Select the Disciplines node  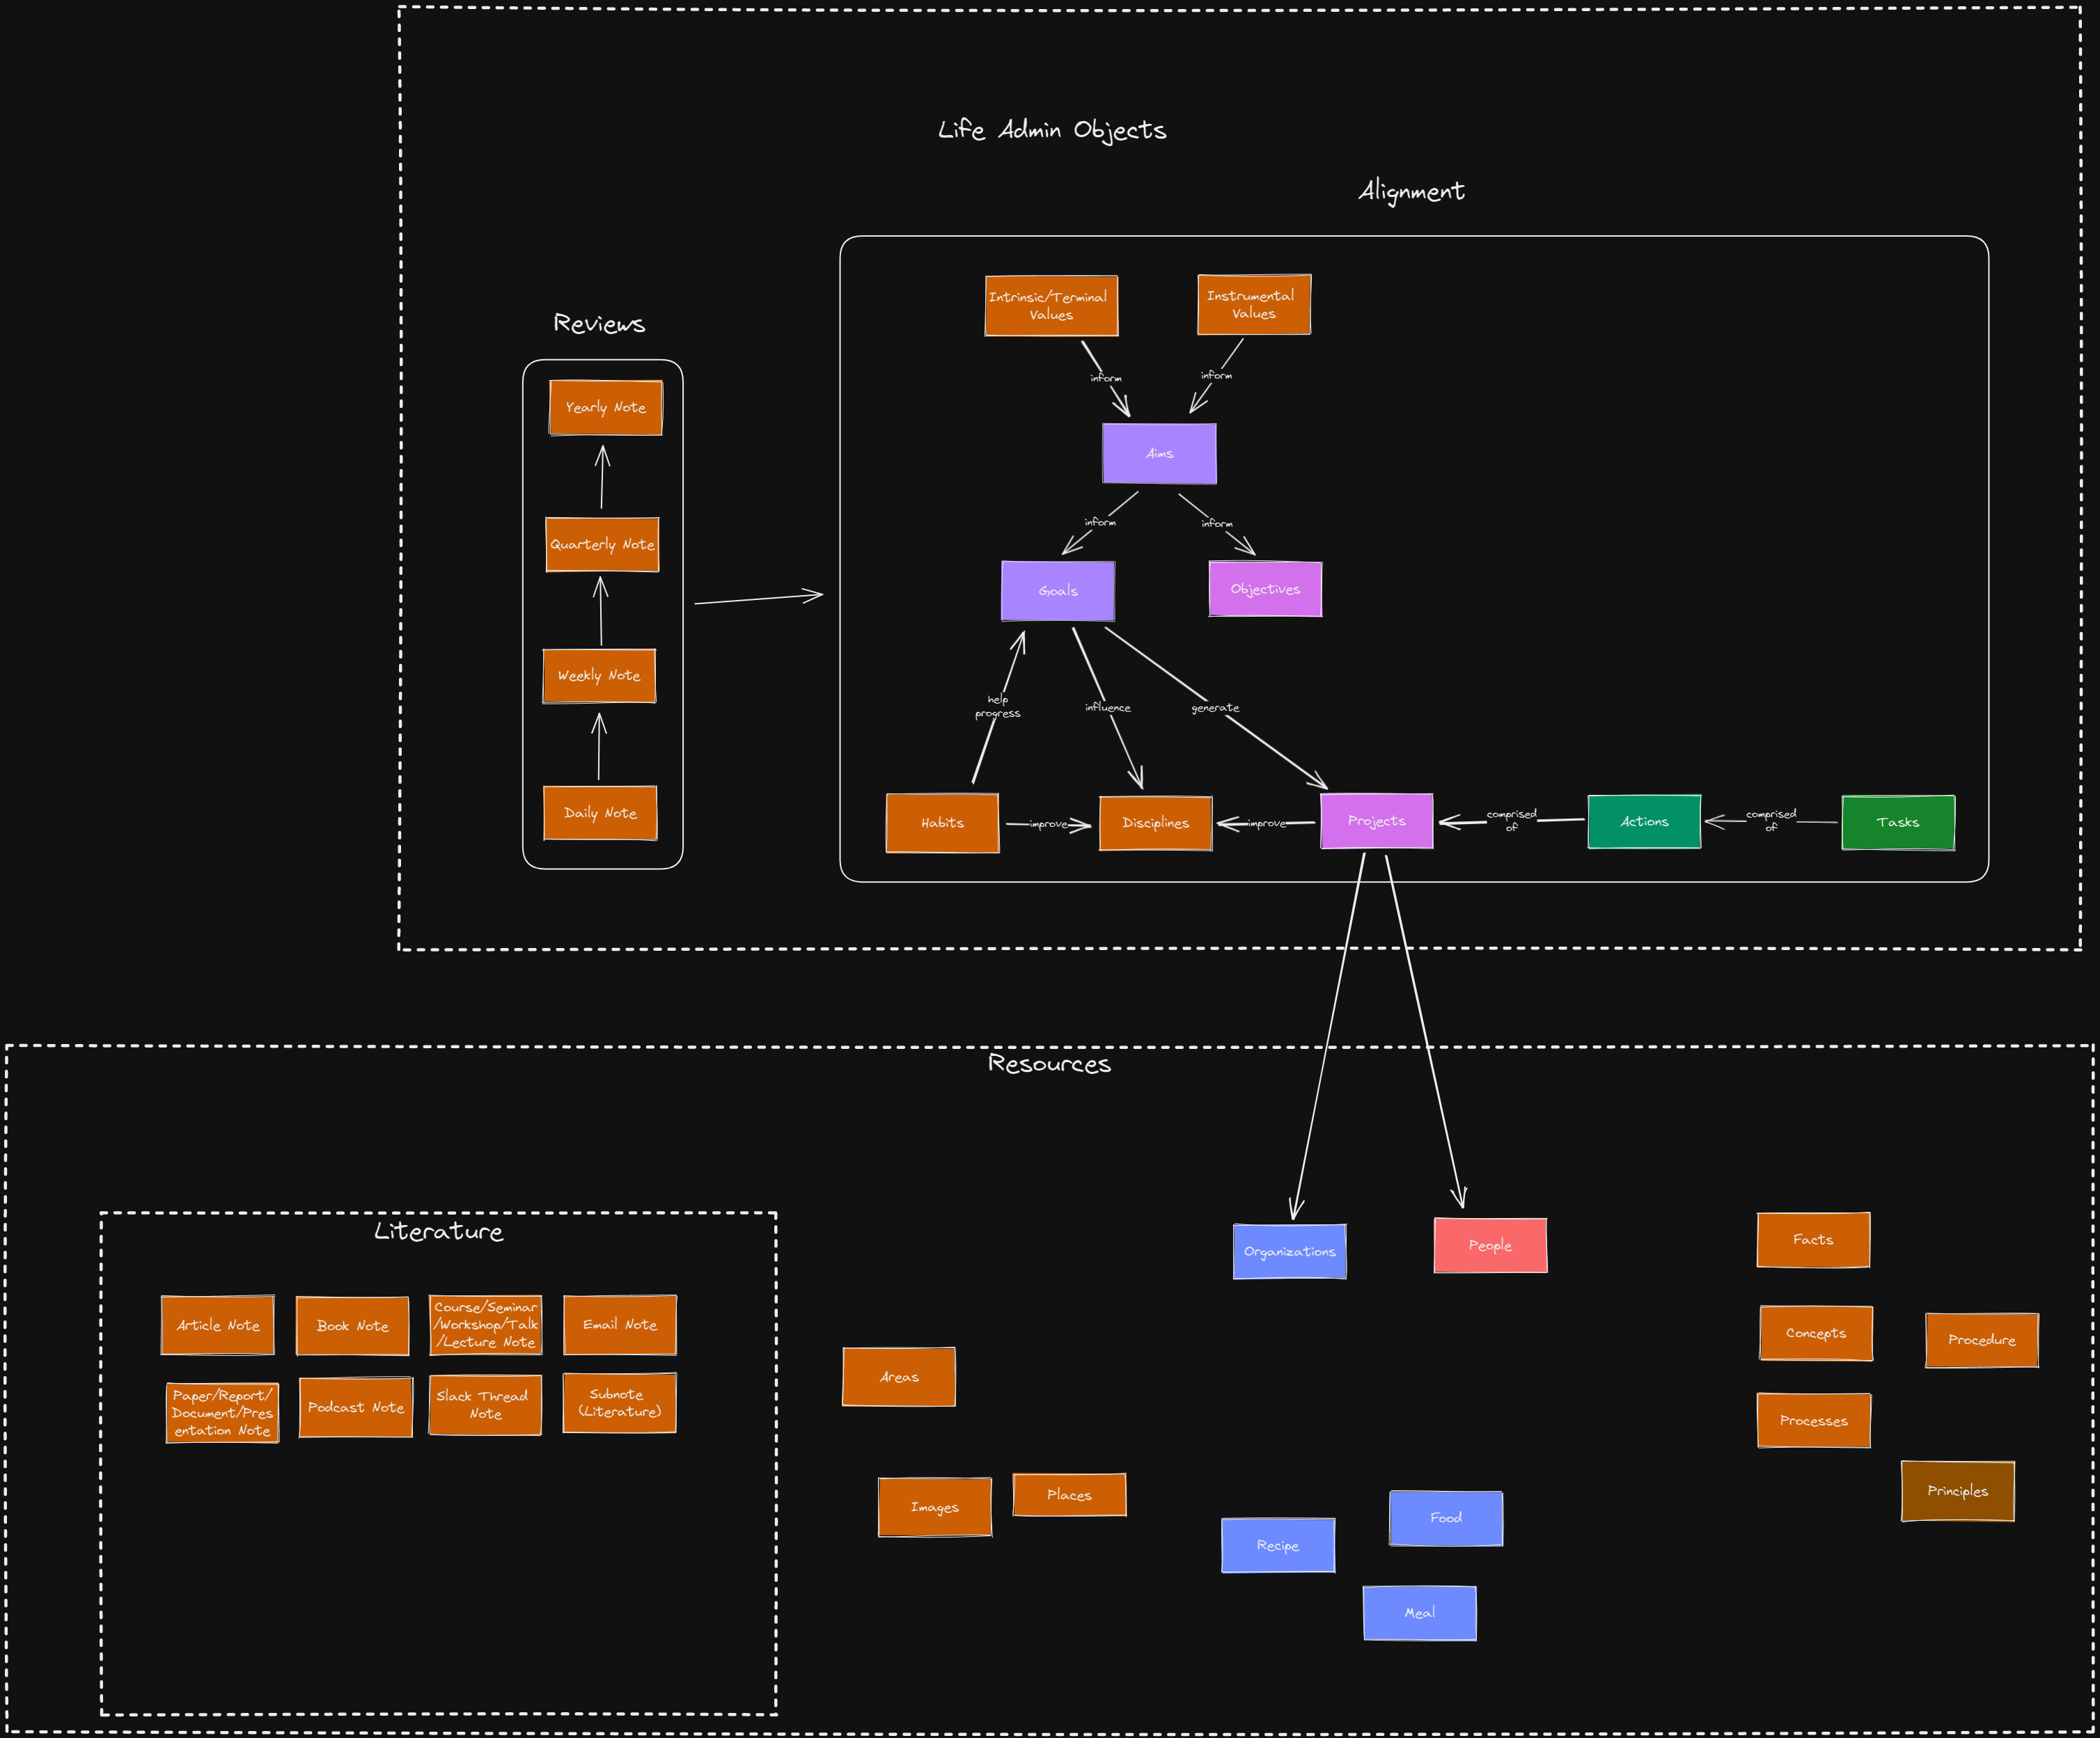tap(1155, 823)
